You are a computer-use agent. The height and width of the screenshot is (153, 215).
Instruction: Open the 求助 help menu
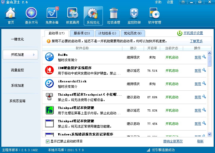click(158, 2)
